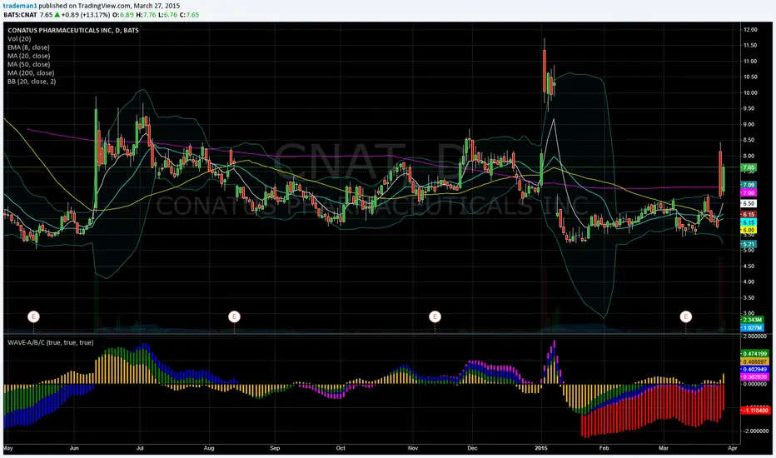Click the yellow 6.00 price label
776x458 pixels.
pyautogui.click(x=749, y=230)
